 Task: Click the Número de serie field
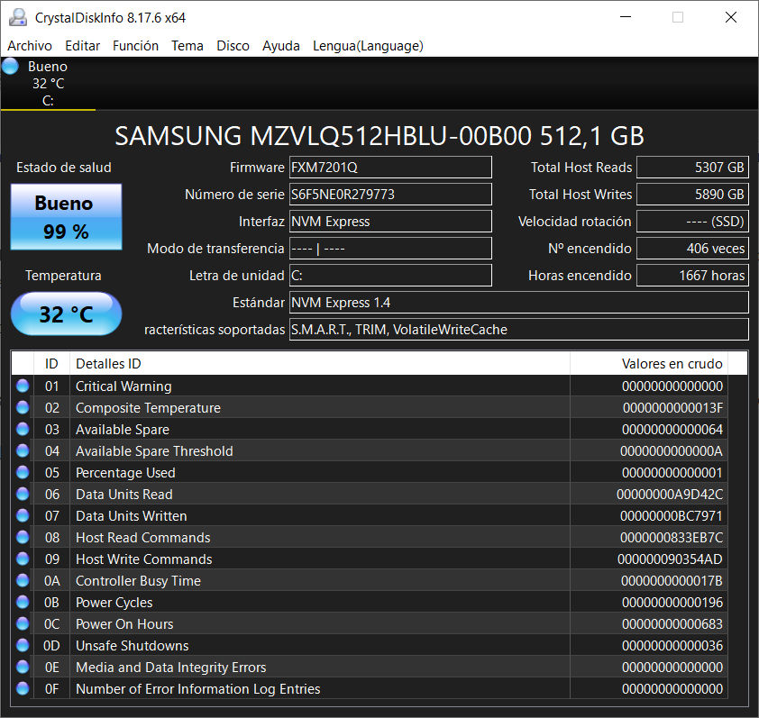[390, 195]
